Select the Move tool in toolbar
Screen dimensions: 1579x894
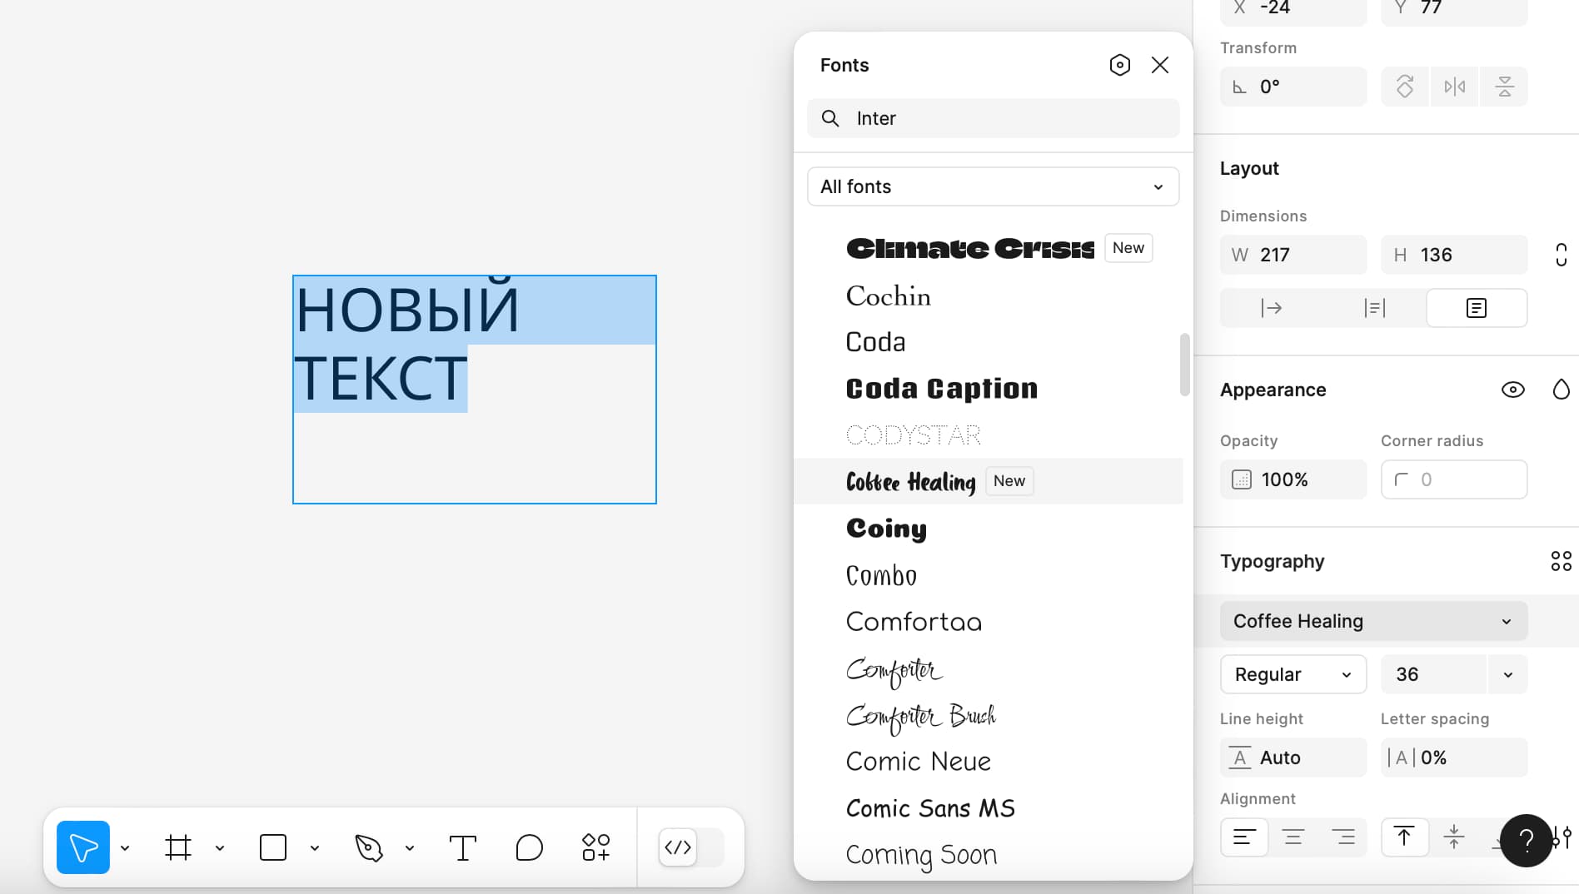coord(83,847)
